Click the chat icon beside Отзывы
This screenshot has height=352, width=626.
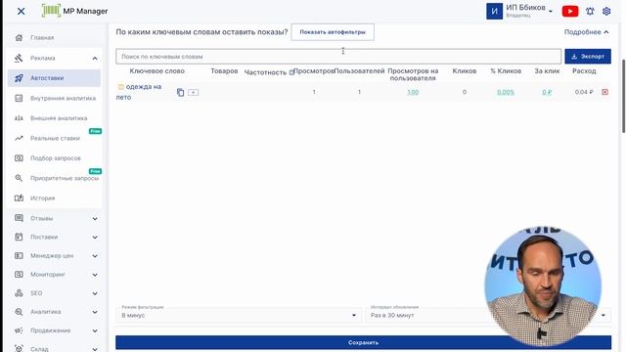coord(19,218)
